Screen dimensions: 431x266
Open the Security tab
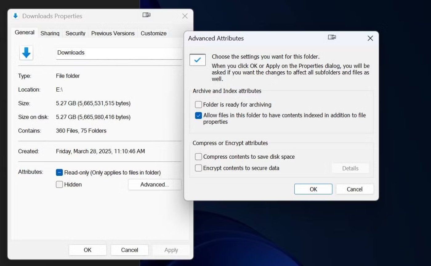pos(75,33)
